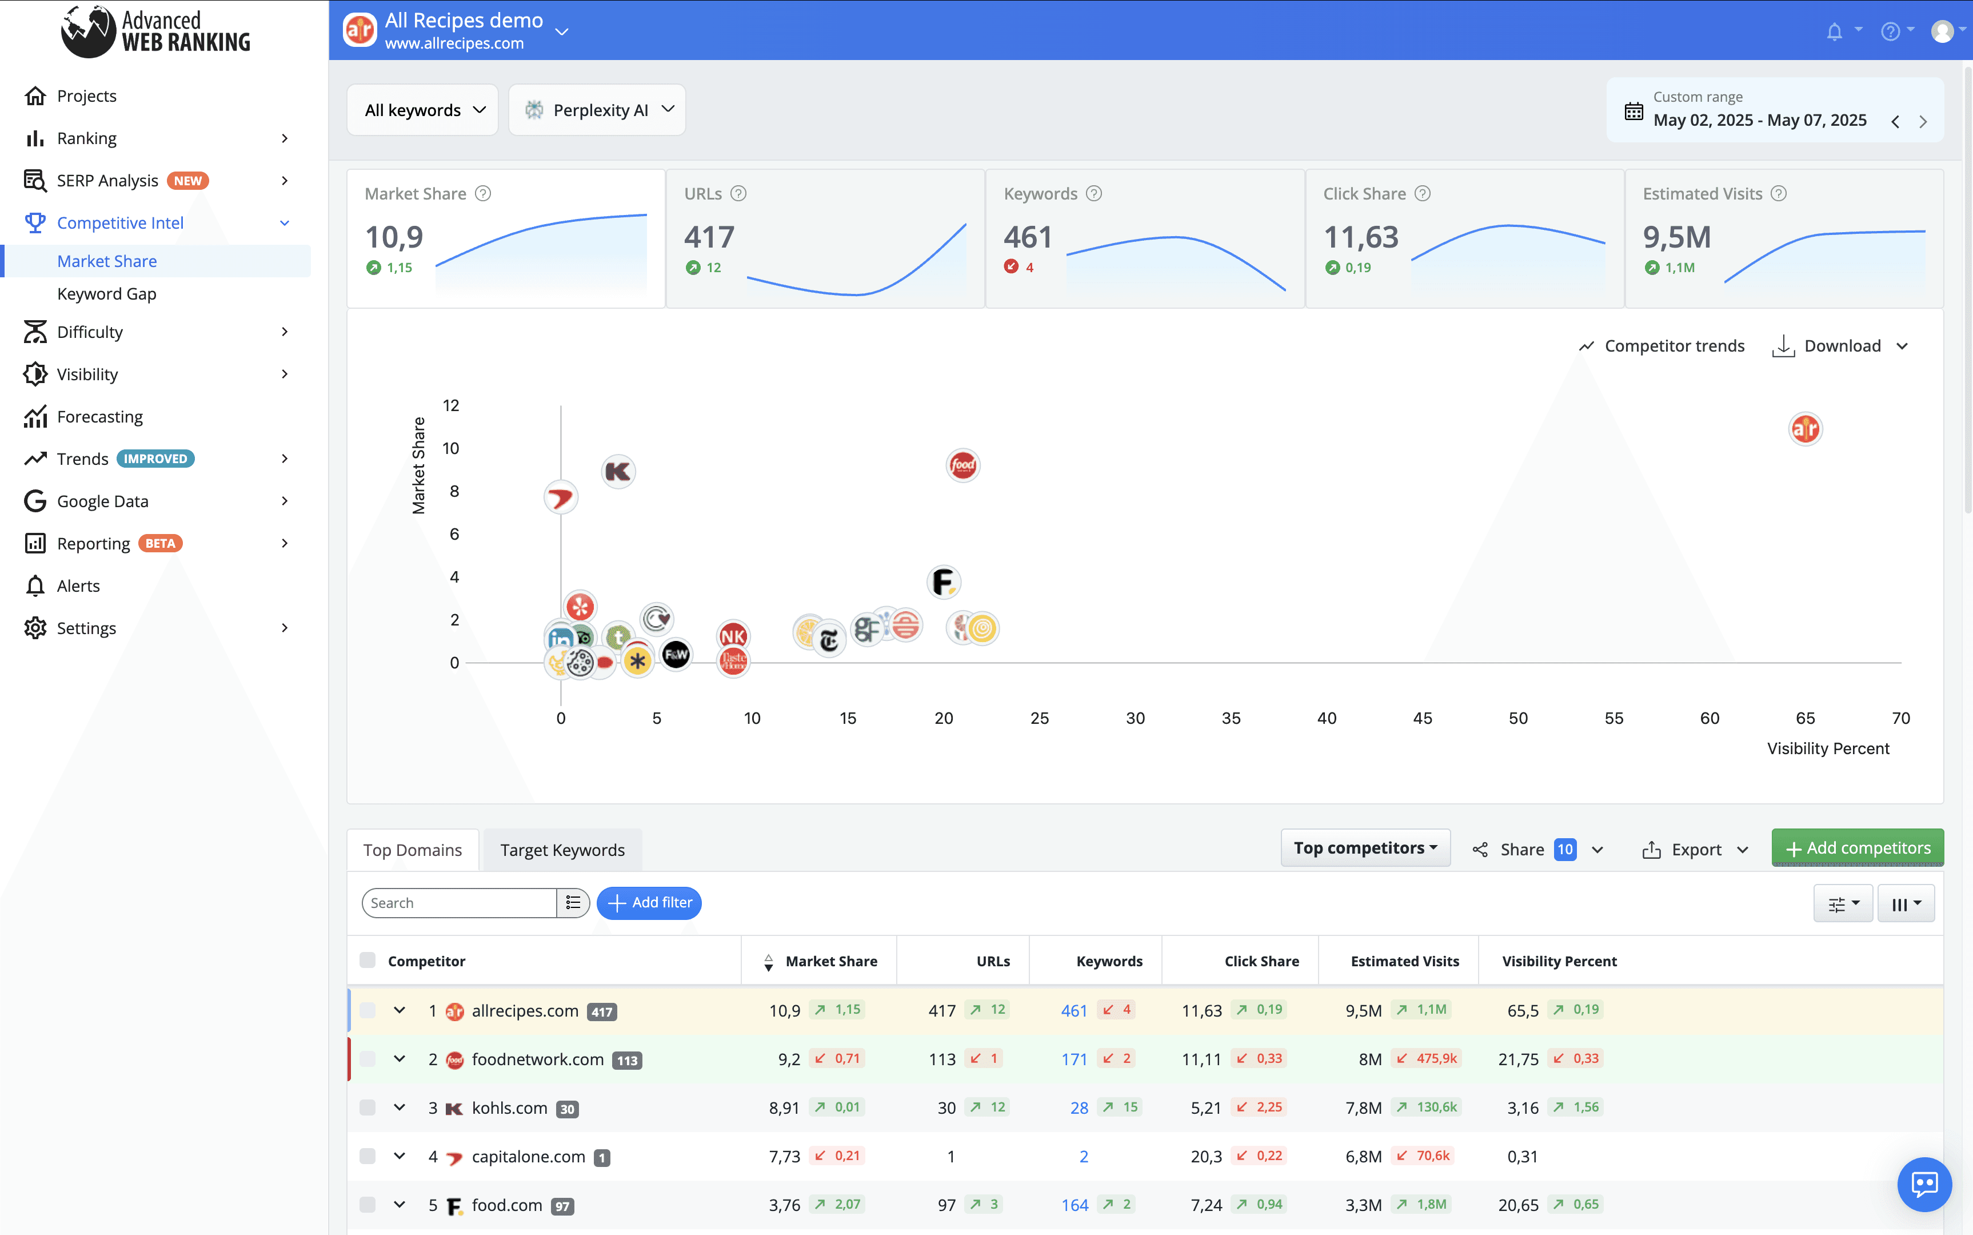The width and height of the screenshot is (1973, 1235).
Task: Check the allrecipes.com row checkbox
Action: [x=368, y=1010]
